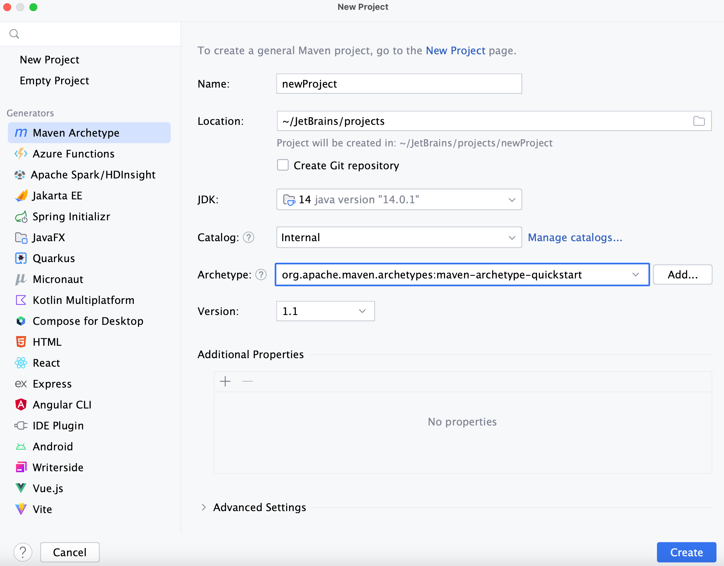Choose the Quarkus generator label

(x=54, y=258)
